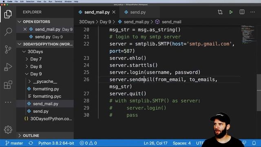Open the File menu

(x=16, y=1)
